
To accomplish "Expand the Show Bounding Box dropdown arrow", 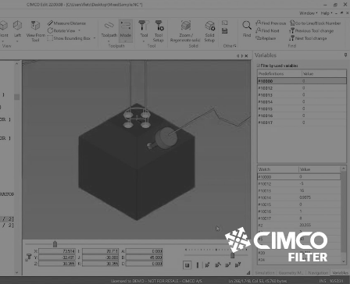I will click(x=95, y=38).
